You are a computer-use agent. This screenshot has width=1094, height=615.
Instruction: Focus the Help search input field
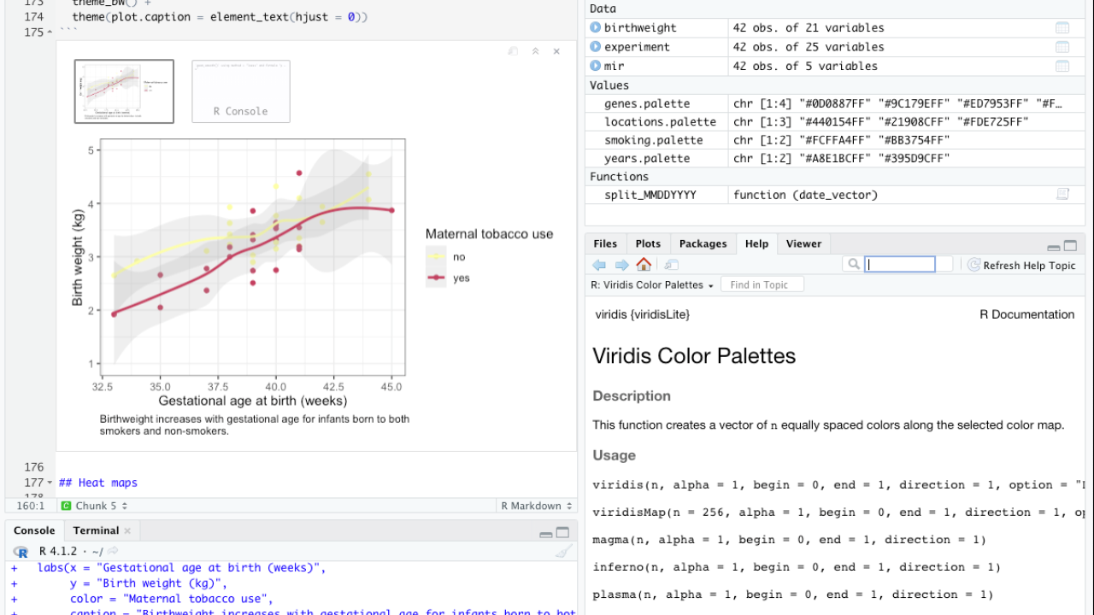click(900, 265)
